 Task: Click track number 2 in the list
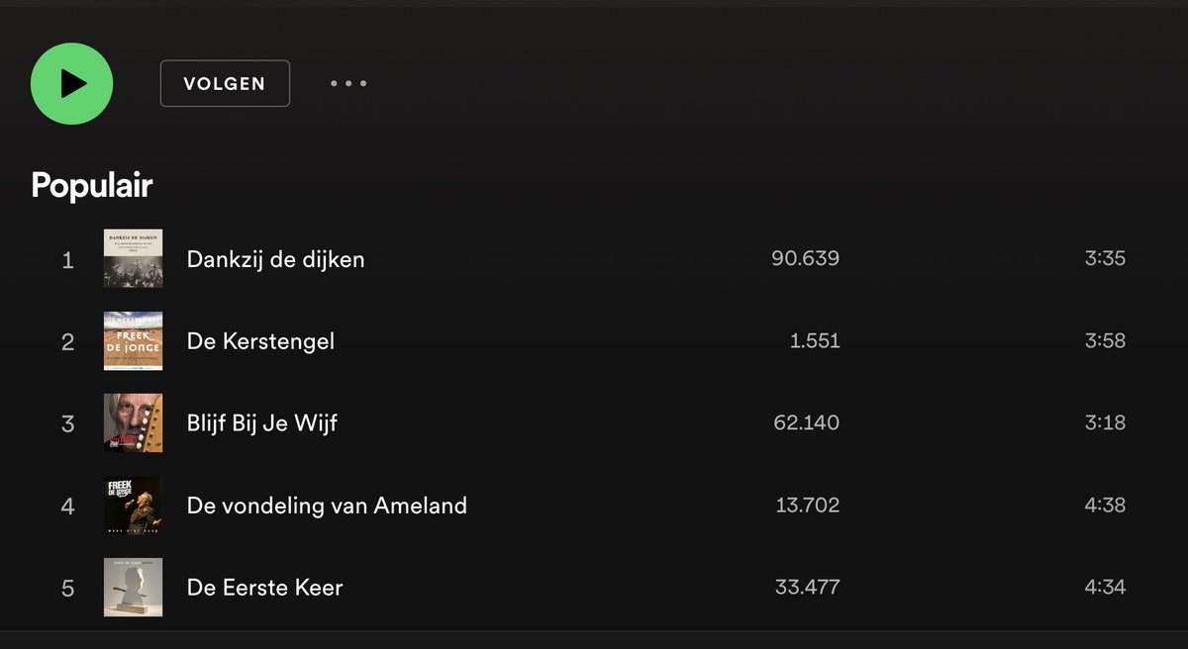click(x=67, y=342)
